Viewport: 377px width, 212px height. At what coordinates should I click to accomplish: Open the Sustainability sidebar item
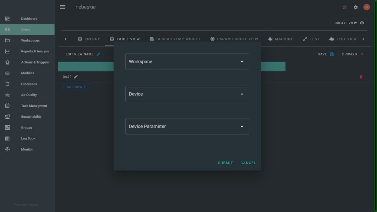click(31, 117)
